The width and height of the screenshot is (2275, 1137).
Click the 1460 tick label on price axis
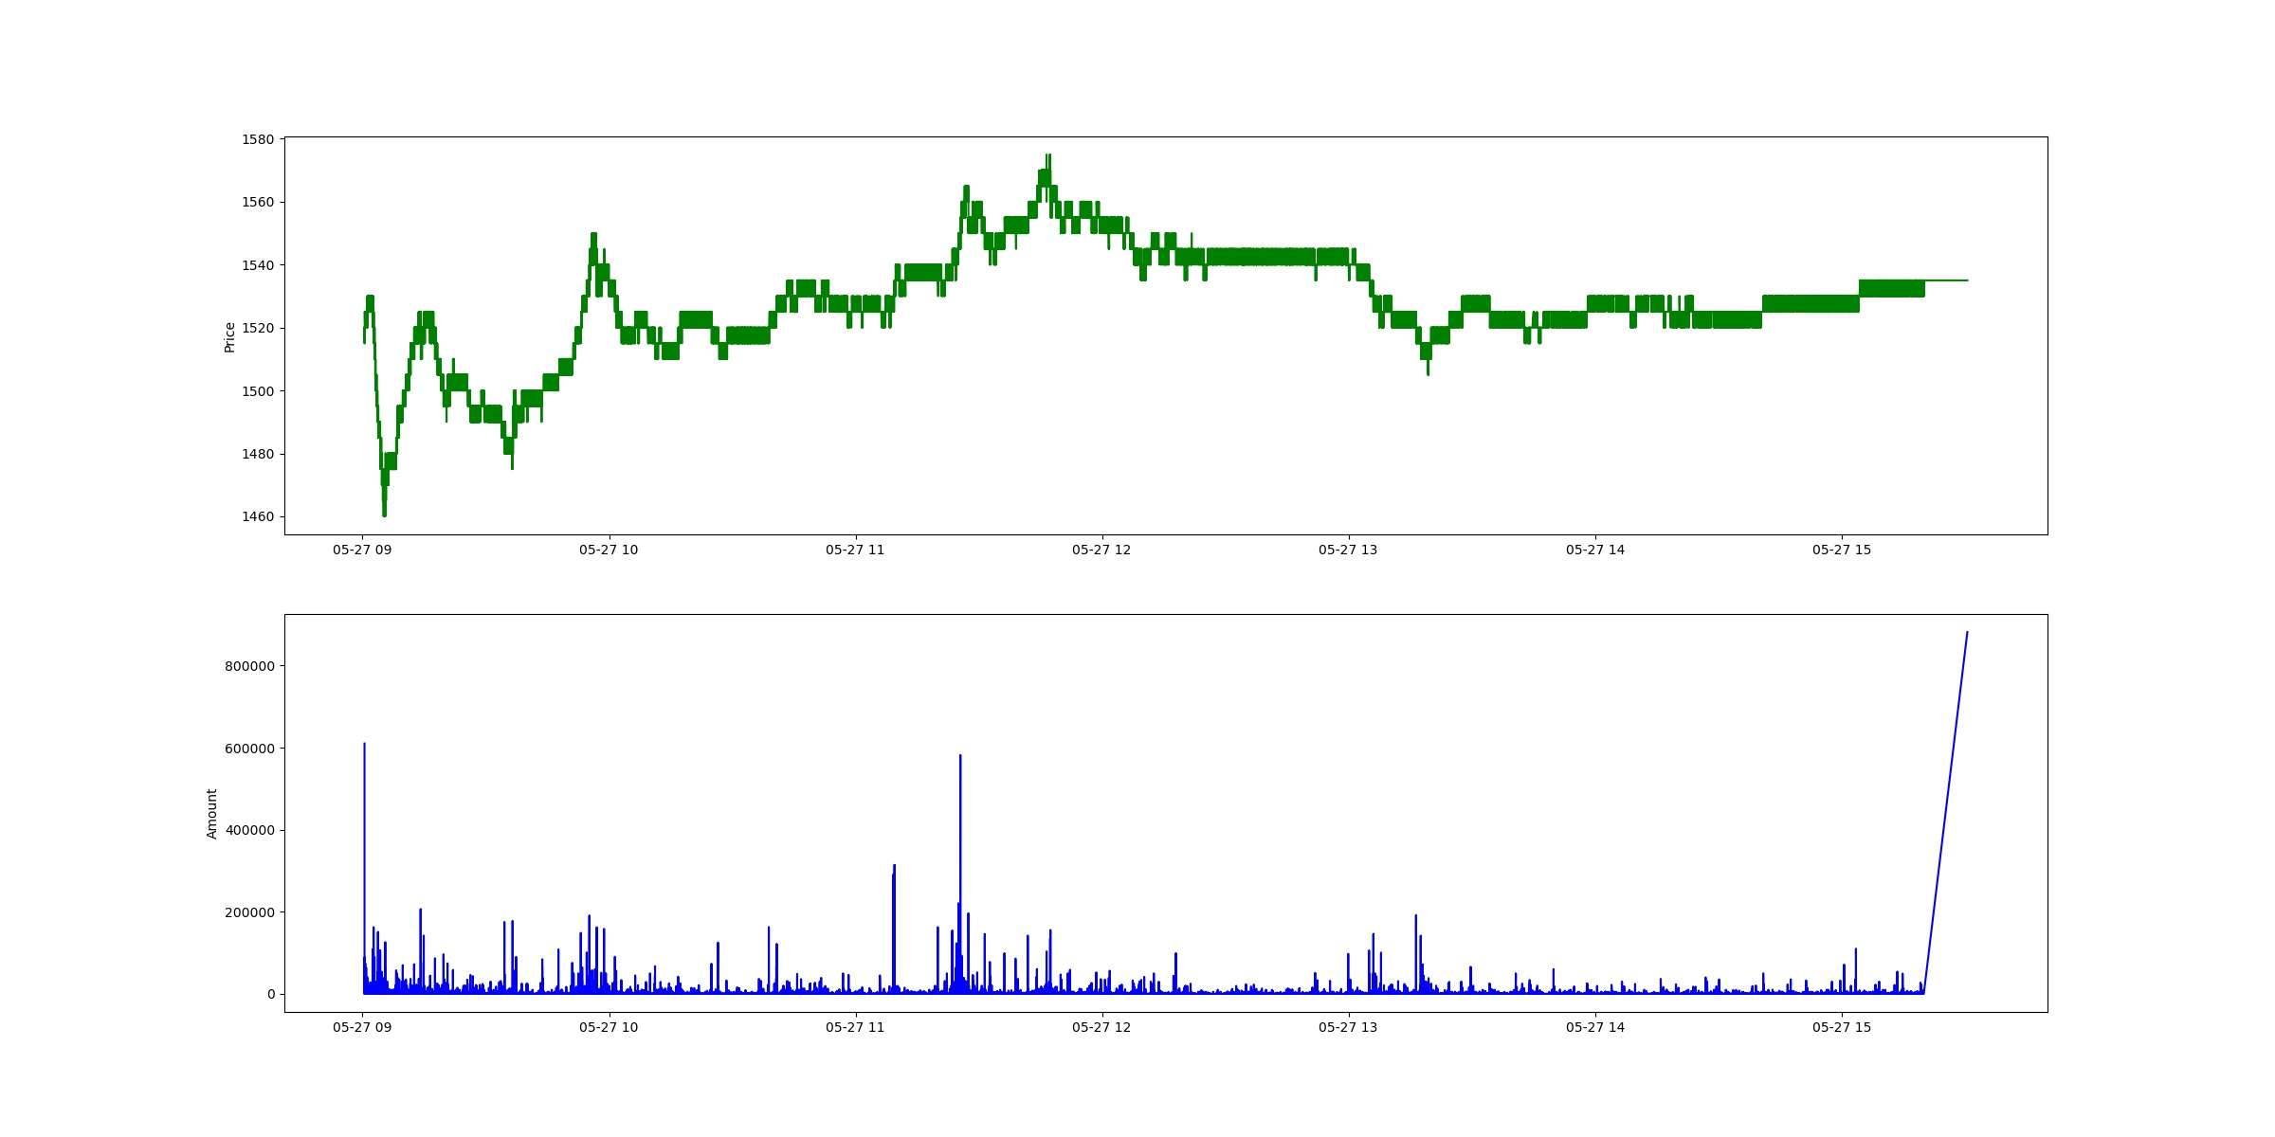point(258,517)
